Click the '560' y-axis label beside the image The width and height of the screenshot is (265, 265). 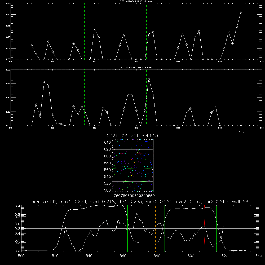coord(108,170)
